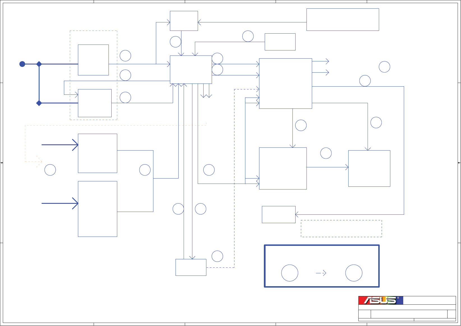Click the left circle inside the thick-bordered legend box
This screenshot has width=461, height=326.
click(x=290, y=273)
